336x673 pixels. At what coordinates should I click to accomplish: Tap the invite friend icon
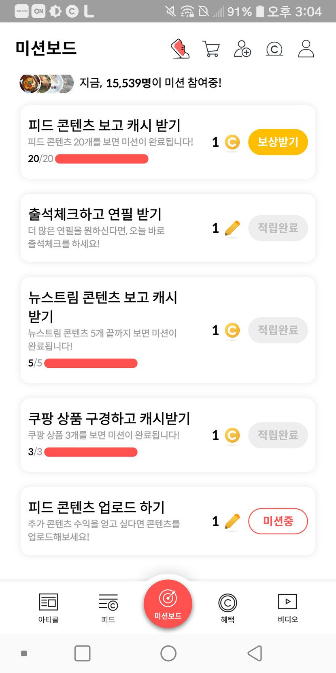[x=242, y=49]
